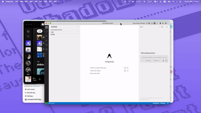
Task: Click the Learn more link
Action: click(36, 86)
